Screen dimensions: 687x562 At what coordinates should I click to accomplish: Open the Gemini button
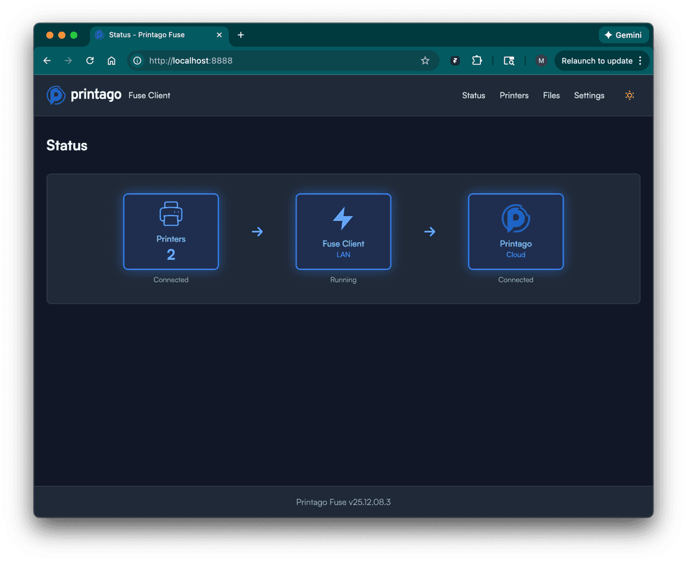[x=623, y=35]
